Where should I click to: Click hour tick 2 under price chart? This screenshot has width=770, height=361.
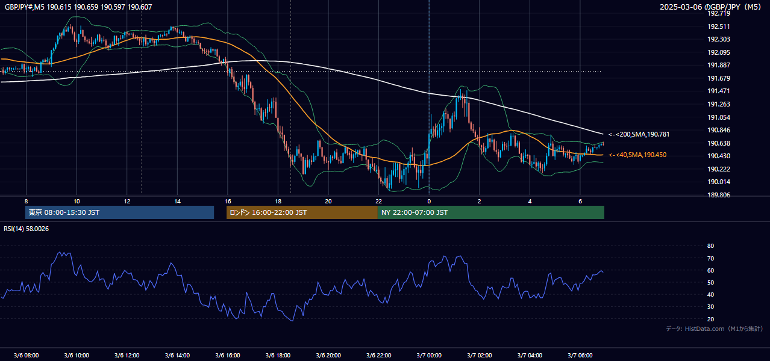[480, 201]
